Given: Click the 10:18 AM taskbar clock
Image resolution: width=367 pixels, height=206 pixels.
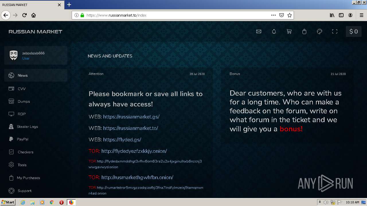Looking at the screenshot, I should pyautogui.click(x=352, y=202).
